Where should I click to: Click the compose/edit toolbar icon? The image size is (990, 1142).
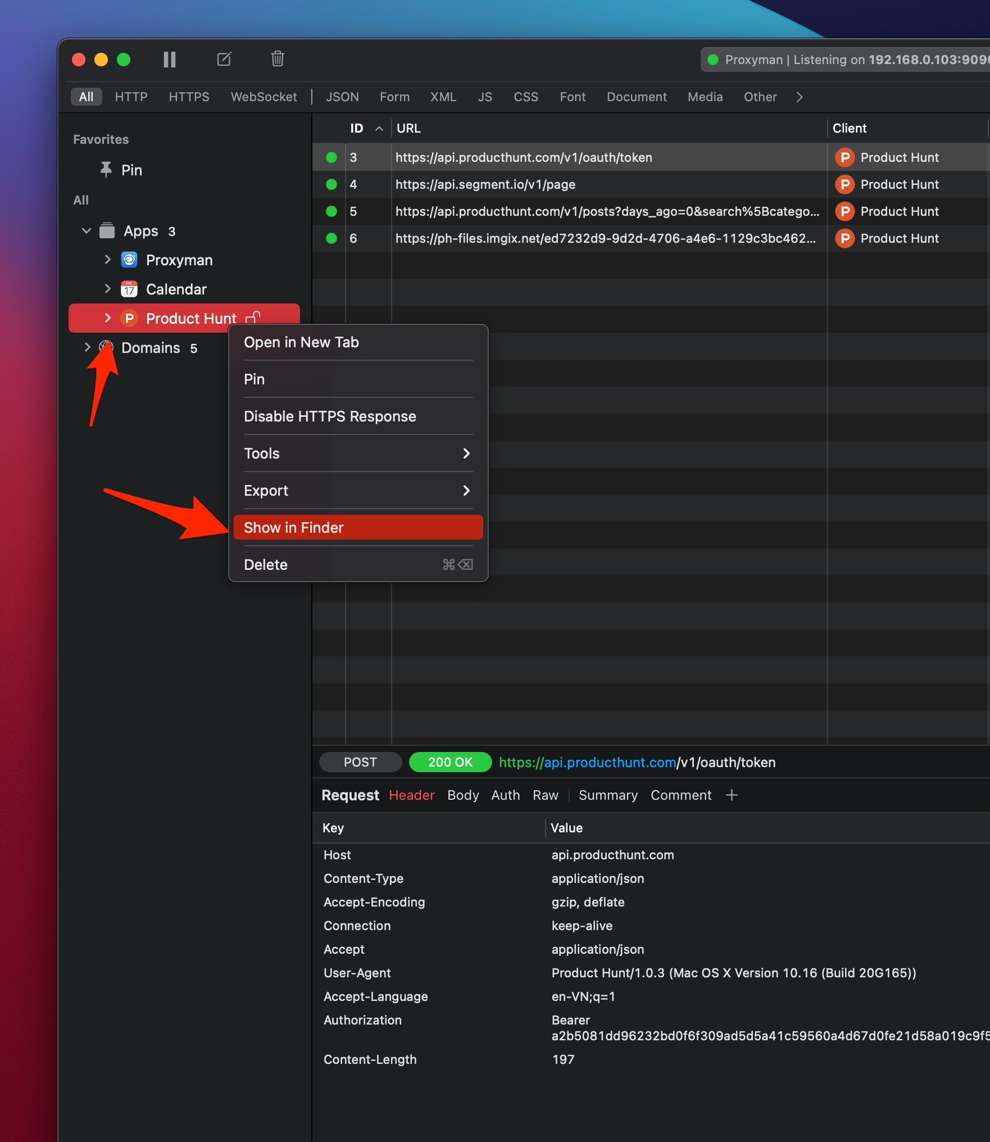click(x=224, y=59)
